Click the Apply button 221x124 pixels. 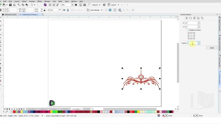coord(212,48)
